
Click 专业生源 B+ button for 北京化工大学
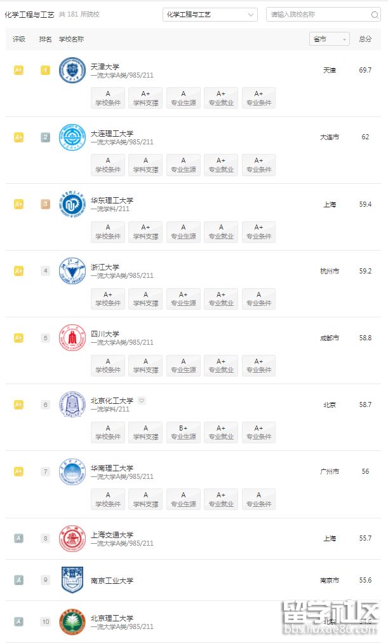point(184,432)
